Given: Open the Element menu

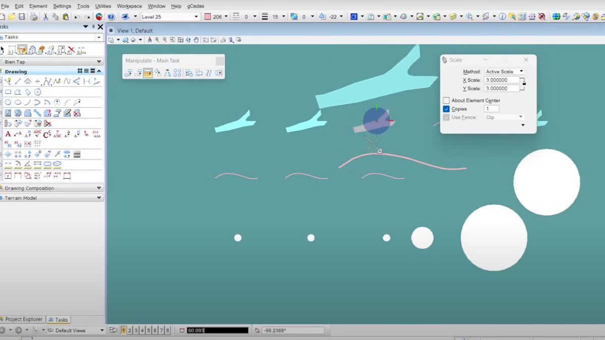Looking at the screenshot, I should pyautogui.click(x=38, y=6).
